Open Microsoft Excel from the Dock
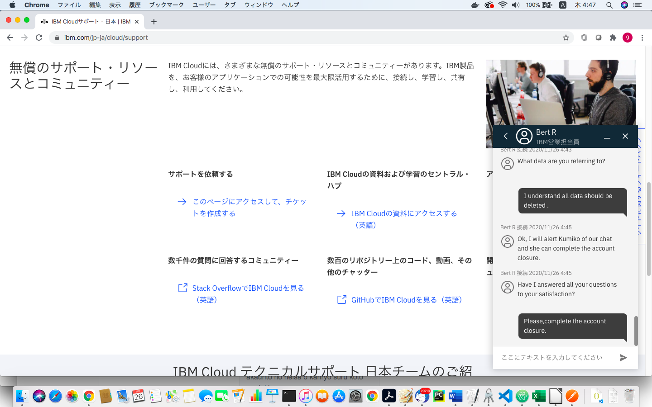Image resolution: width=652 pixels, height=407 pixels. 538,396
